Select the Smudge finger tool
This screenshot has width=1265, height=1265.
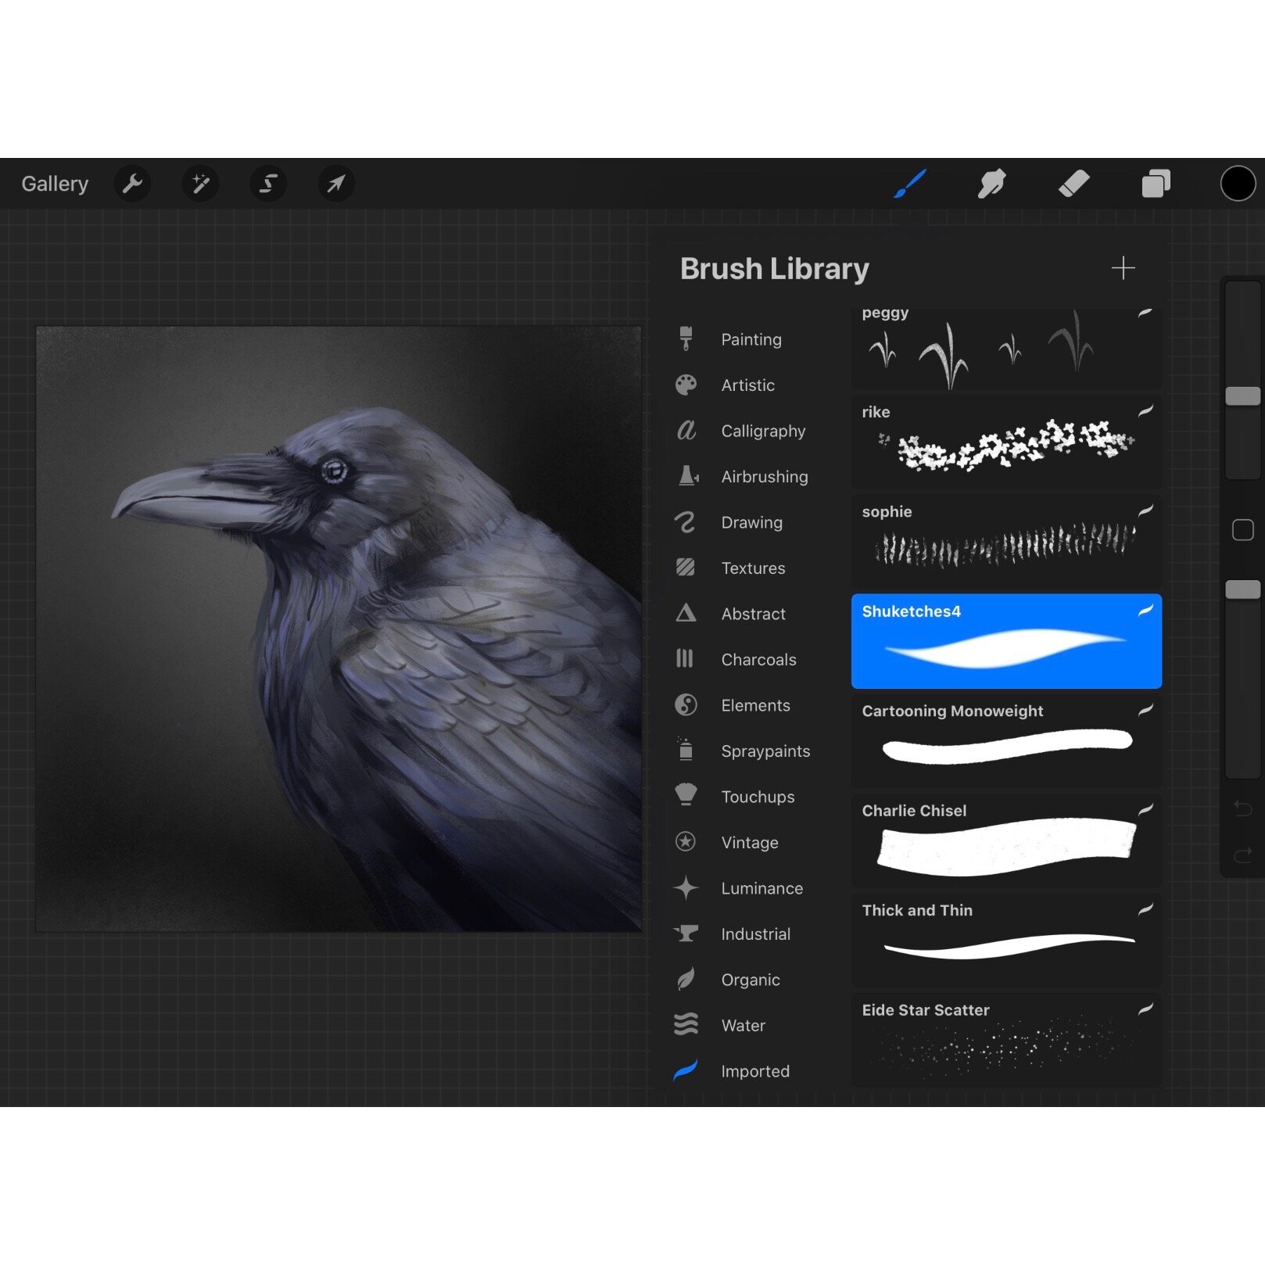tap(991, 184)
